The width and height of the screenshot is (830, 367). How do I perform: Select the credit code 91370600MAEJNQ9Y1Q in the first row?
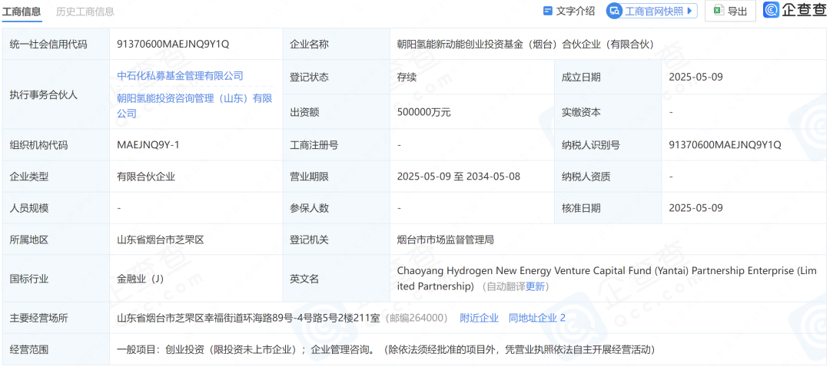pyautogui.click(x=173, y=45)
